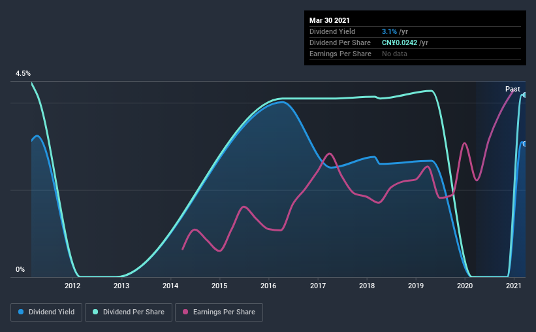Image resolution: width=536 pixels, height=332 pixels.
Task: Select the 2019 x-axis label
Action: (416, 286)
